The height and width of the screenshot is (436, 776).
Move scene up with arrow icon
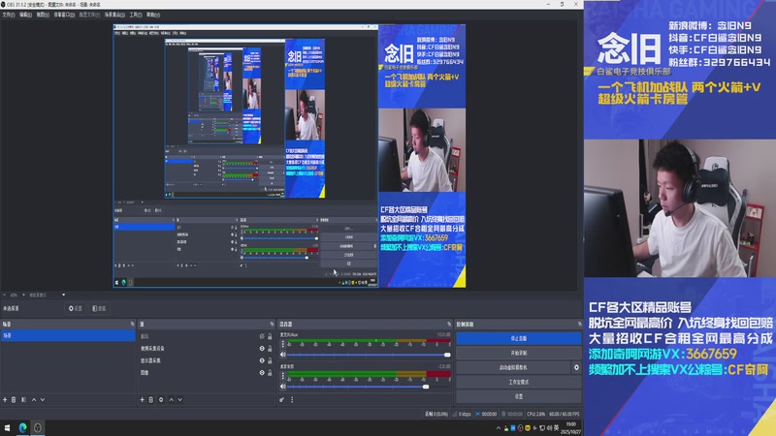tap(34, 399)
